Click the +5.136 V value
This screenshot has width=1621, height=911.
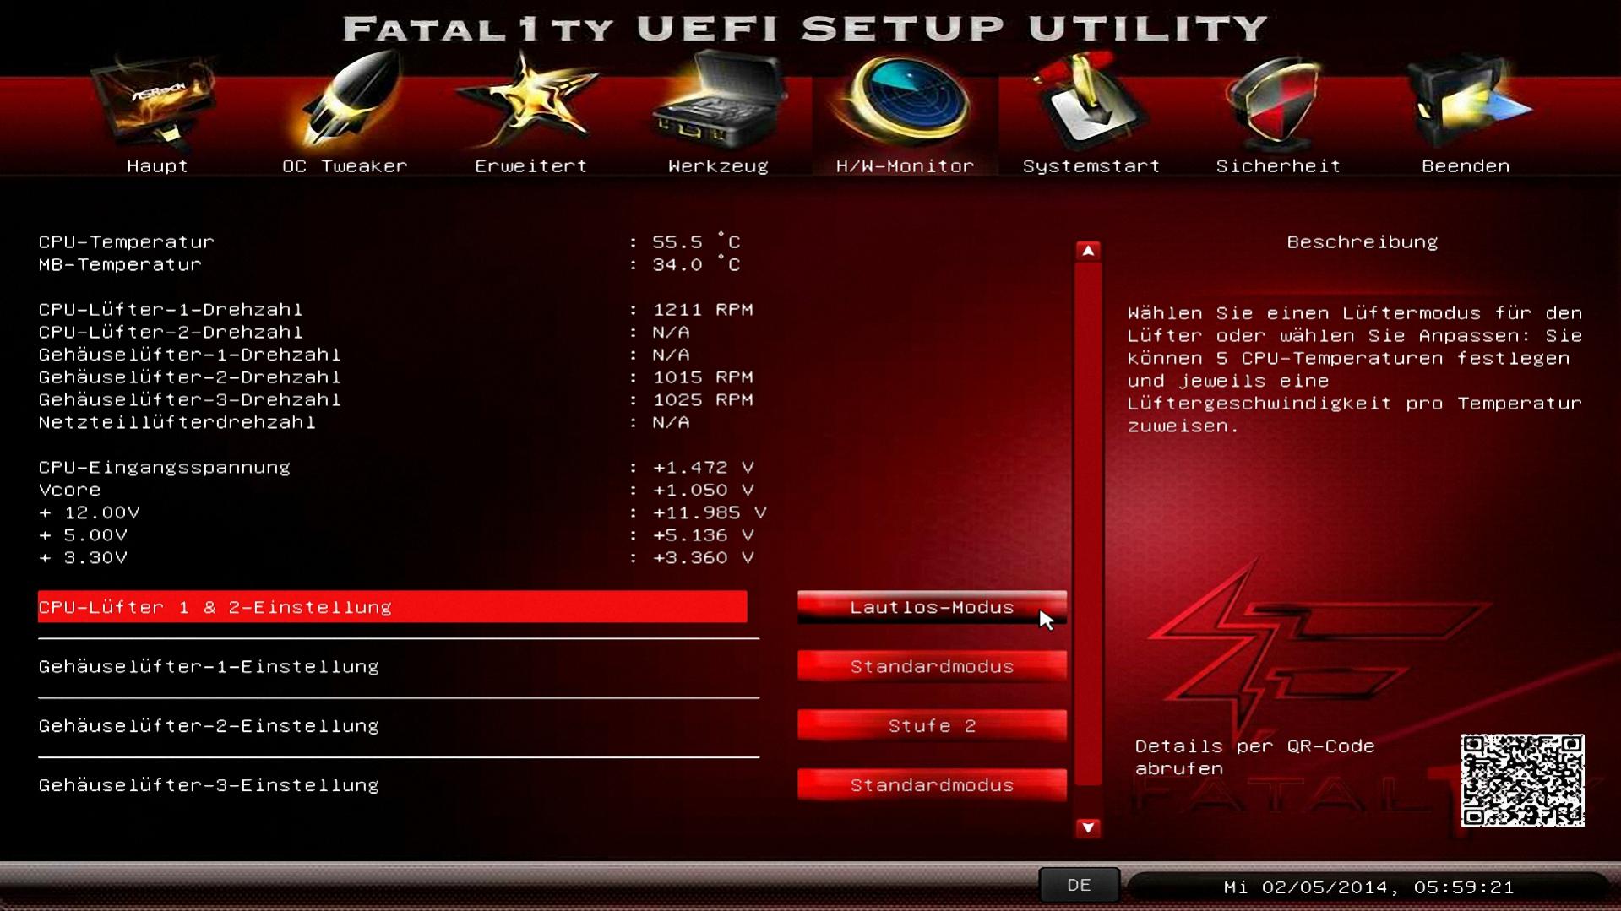tap(703, 535)
